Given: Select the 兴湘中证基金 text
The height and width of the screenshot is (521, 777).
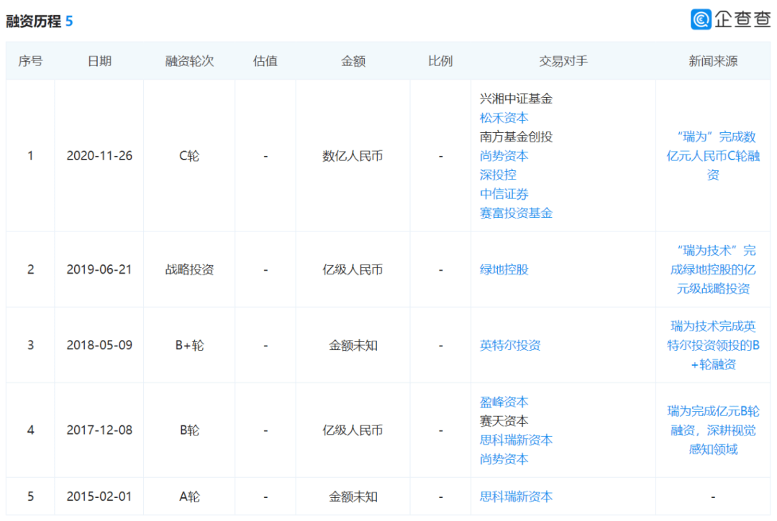Looking at the screenshot, I should point(516,99).
